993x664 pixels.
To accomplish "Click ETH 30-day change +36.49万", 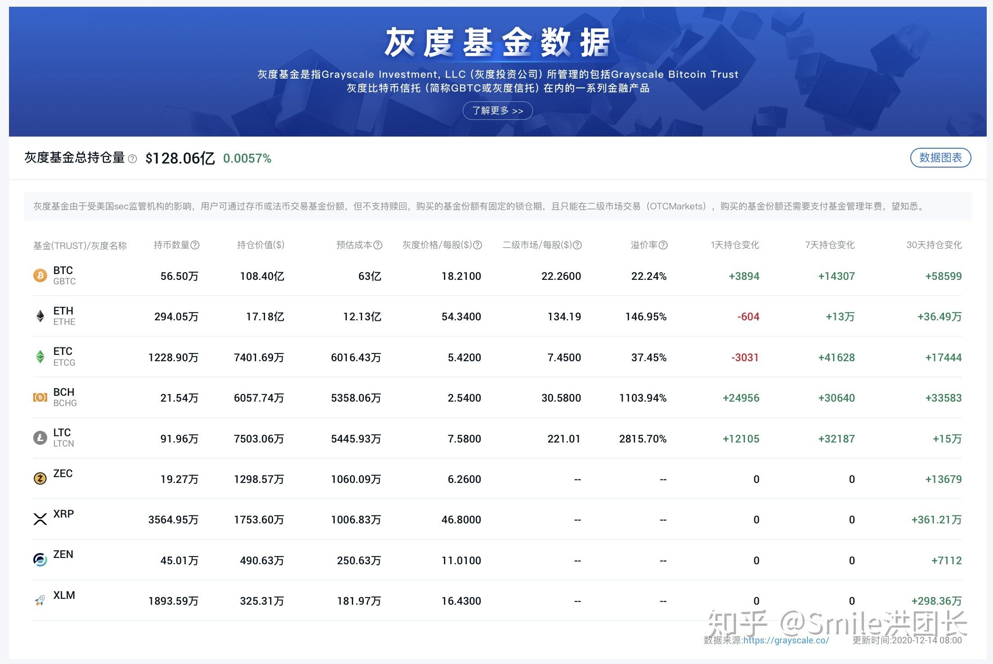I will coord(940,317).
